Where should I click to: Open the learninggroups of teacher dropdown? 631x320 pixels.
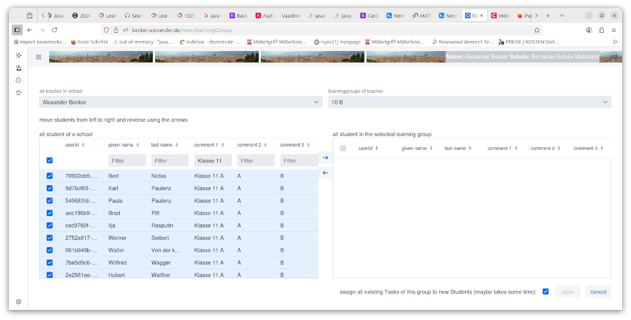coord(469,102)
